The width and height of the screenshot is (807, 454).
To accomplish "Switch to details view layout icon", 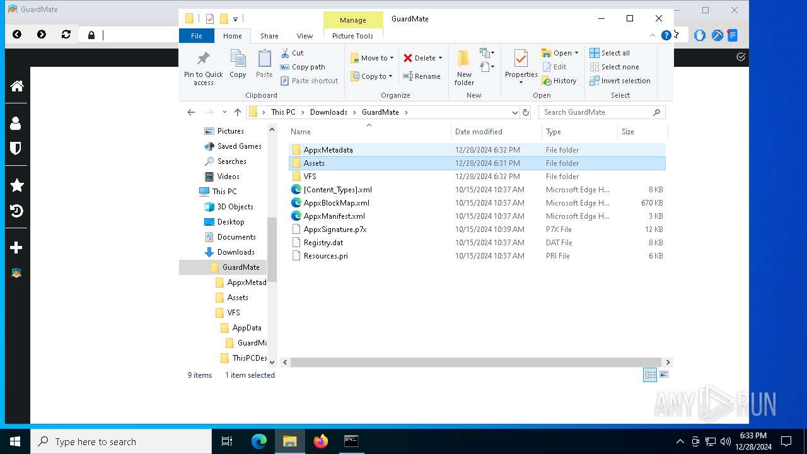I will coord(650,375).
